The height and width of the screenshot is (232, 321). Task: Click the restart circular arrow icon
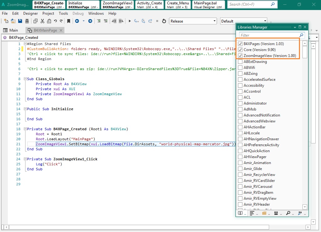[164, 21]
